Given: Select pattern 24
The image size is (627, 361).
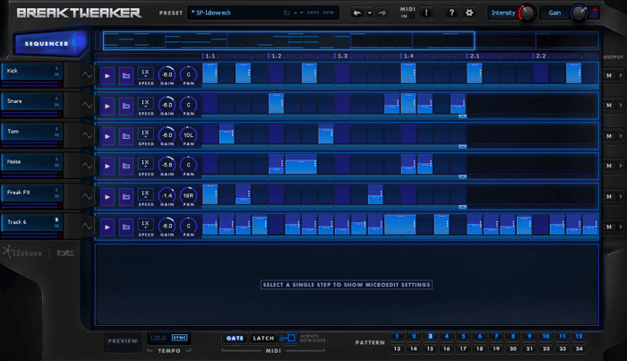Looking at the screenshot, I should click(x=579, y=348).
